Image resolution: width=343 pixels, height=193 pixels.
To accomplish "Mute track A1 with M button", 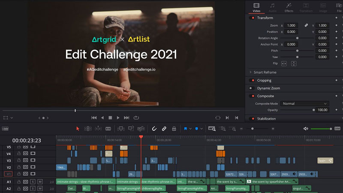I will [40, 182].
